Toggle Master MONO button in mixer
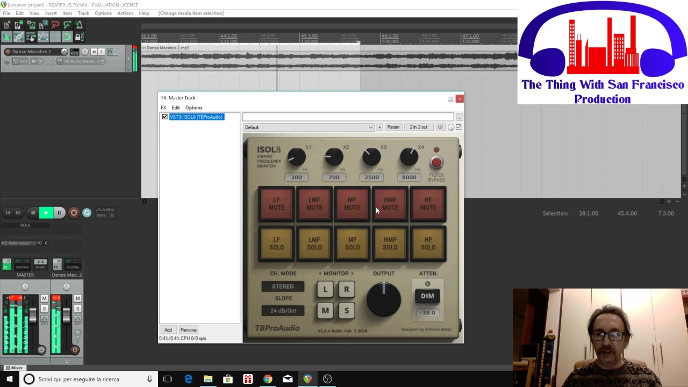Screen dimensions: 688x387 point(40,264)
